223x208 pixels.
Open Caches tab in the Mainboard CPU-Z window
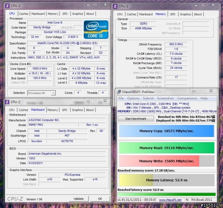(x=23, y=110)
